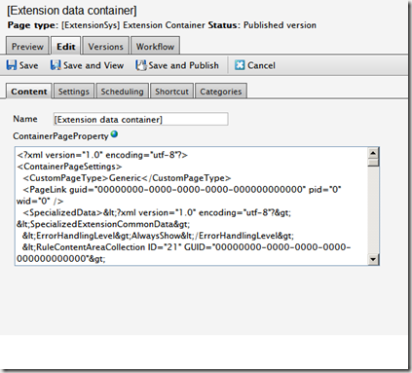Click the Name input field
This screenshot has height=373, width=412.
[x=140, y=119]
